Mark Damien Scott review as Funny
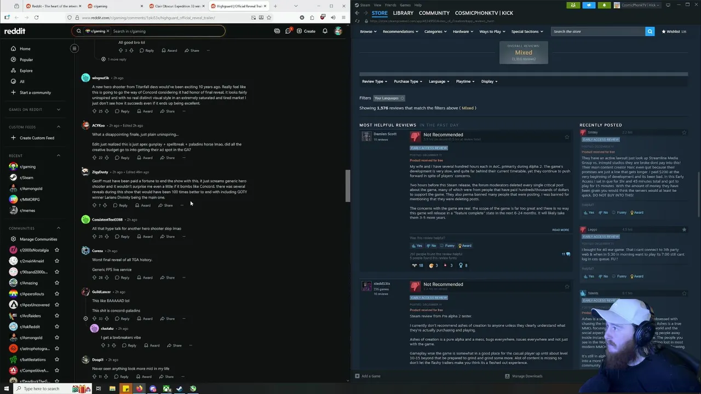This screenshot has width=701, height=394. tap(447, 246)
